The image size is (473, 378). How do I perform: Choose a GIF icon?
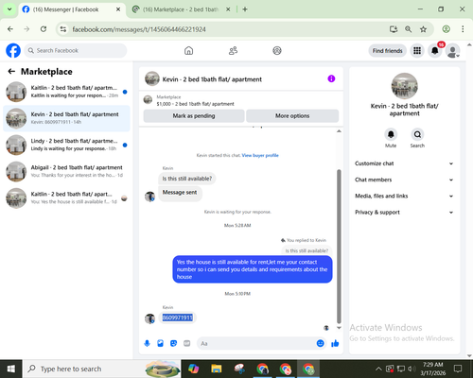pyautogui.click(x=187, y=343)
